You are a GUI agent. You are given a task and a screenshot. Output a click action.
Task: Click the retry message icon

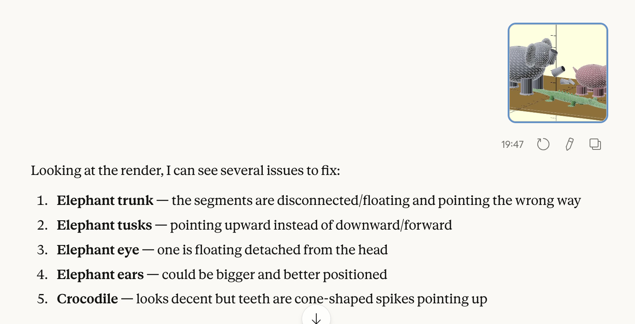543,144
